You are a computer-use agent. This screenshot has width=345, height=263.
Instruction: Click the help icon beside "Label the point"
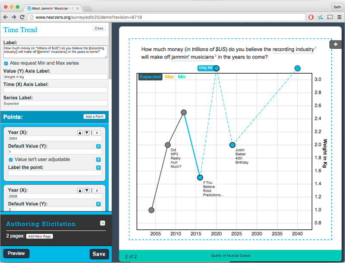[98, 168]
